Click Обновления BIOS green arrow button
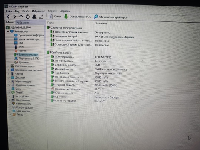The image size is (200, 150). pos(77,17)
